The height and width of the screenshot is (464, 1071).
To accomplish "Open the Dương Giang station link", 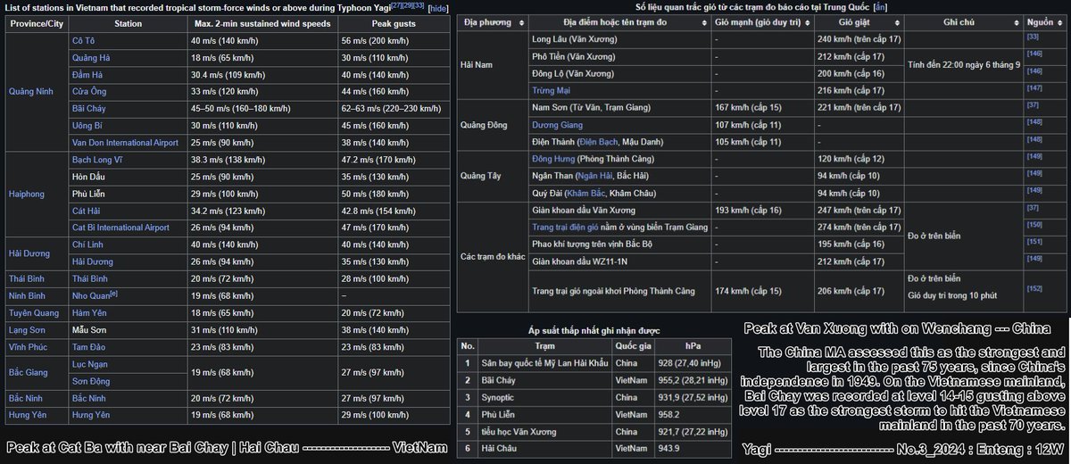I will pyautogui.click(x=559, y=124).
